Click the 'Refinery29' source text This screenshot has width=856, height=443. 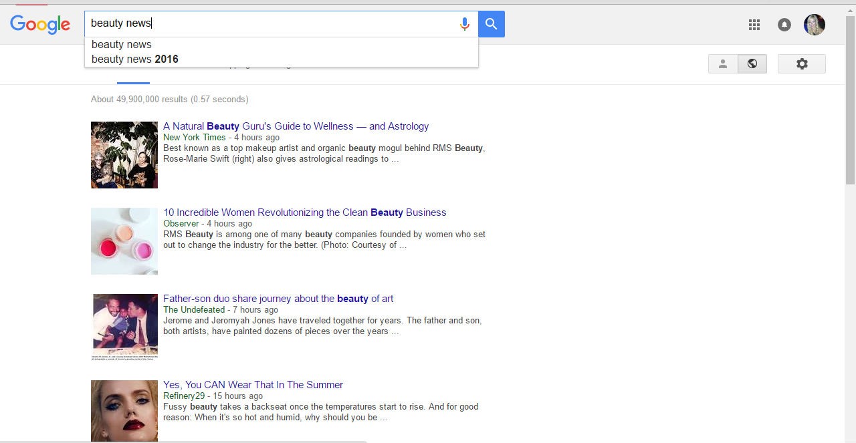pyautogui.click(x=184, y=396)
